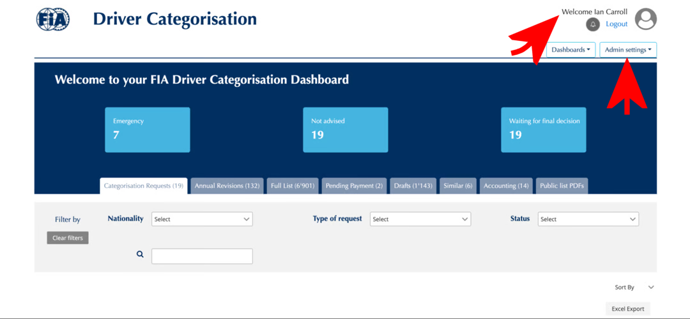
Task: Open the Nationality filter dropdown
Action: (202, 219)
